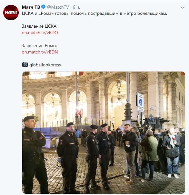Screen dimensions: 189x195
Task: Click the Заявление ЦСКА: line
Action: click(x=40, y=26)
